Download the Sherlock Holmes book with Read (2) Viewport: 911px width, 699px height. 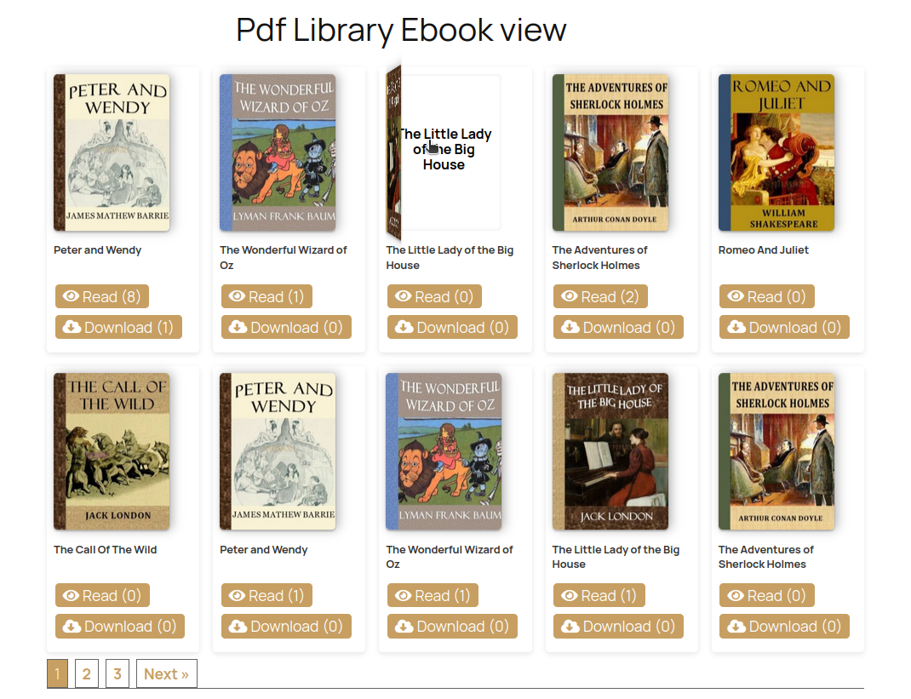(x=618, y=327)
